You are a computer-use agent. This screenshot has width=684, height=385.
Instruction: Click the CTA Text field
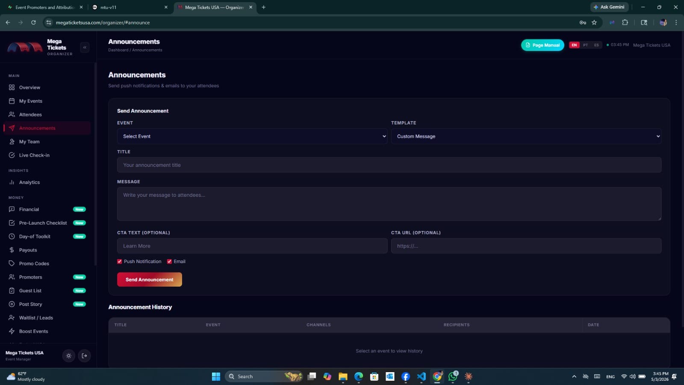click(252, 246)
